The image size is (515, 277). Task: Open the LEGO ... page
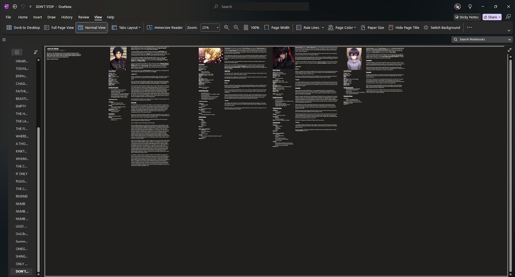22,227
